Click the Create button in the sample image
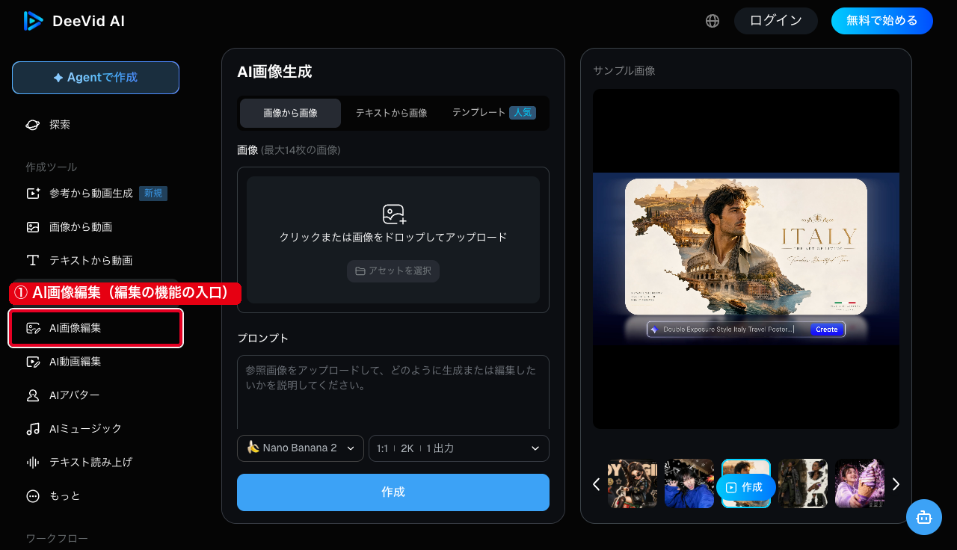 [827, 329]
